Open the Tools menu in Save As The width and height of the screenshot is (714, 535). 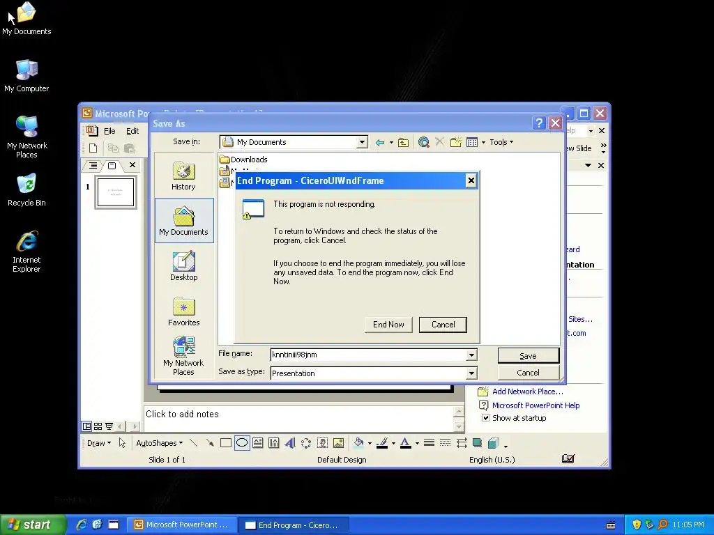tap(501, 142)
